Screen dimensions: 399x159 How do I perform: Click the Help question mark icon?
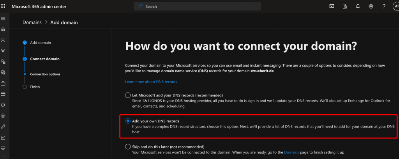coord(384,6)
